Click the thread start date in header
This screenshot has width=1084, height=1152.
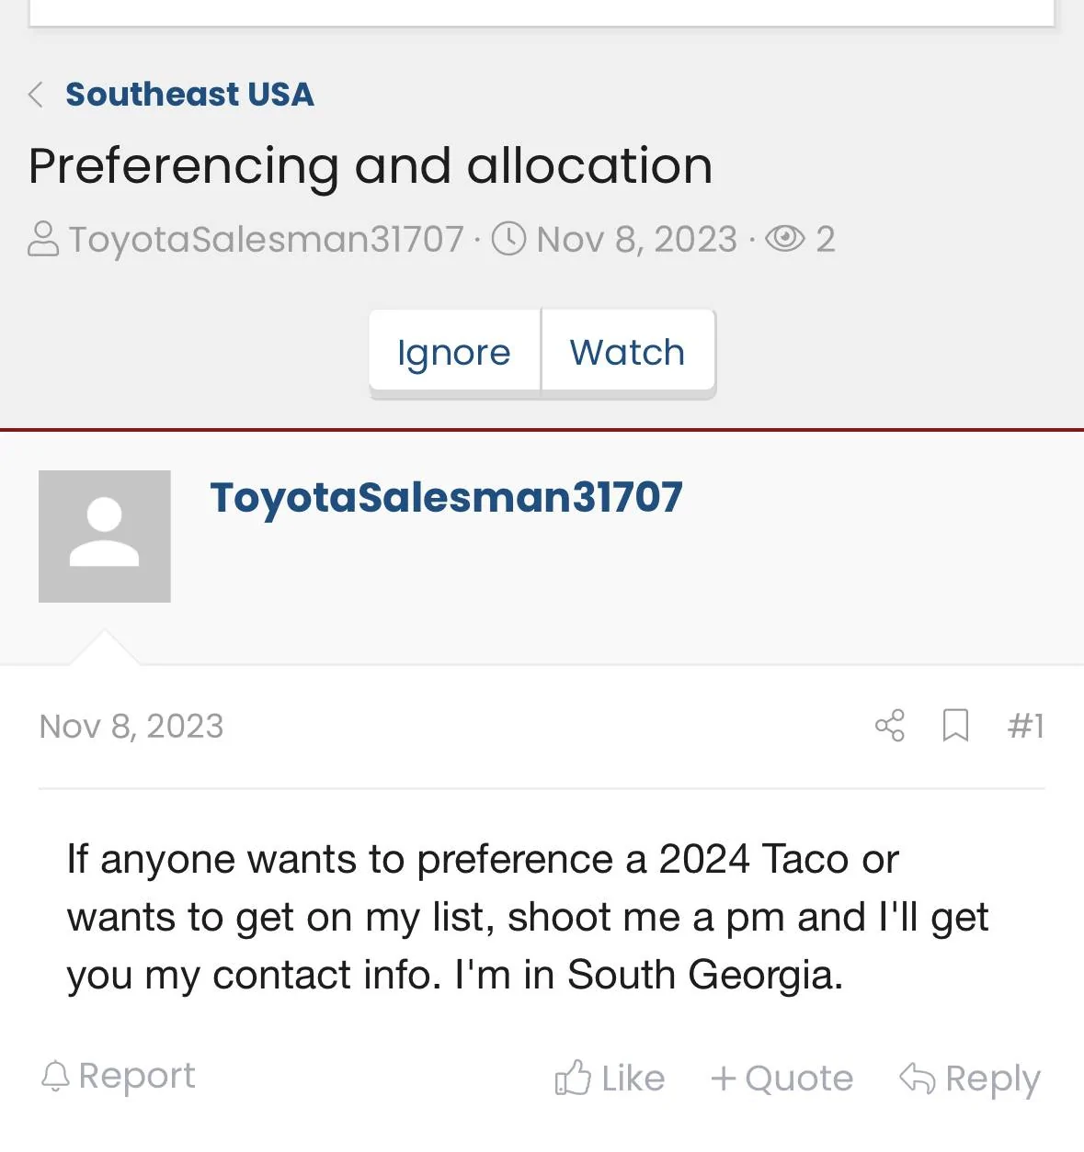click(636, 240)
